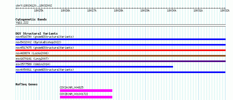Click the 18031k ruler tick label
The height and width of the screenshot is (100, 233).
click(198, 10)
